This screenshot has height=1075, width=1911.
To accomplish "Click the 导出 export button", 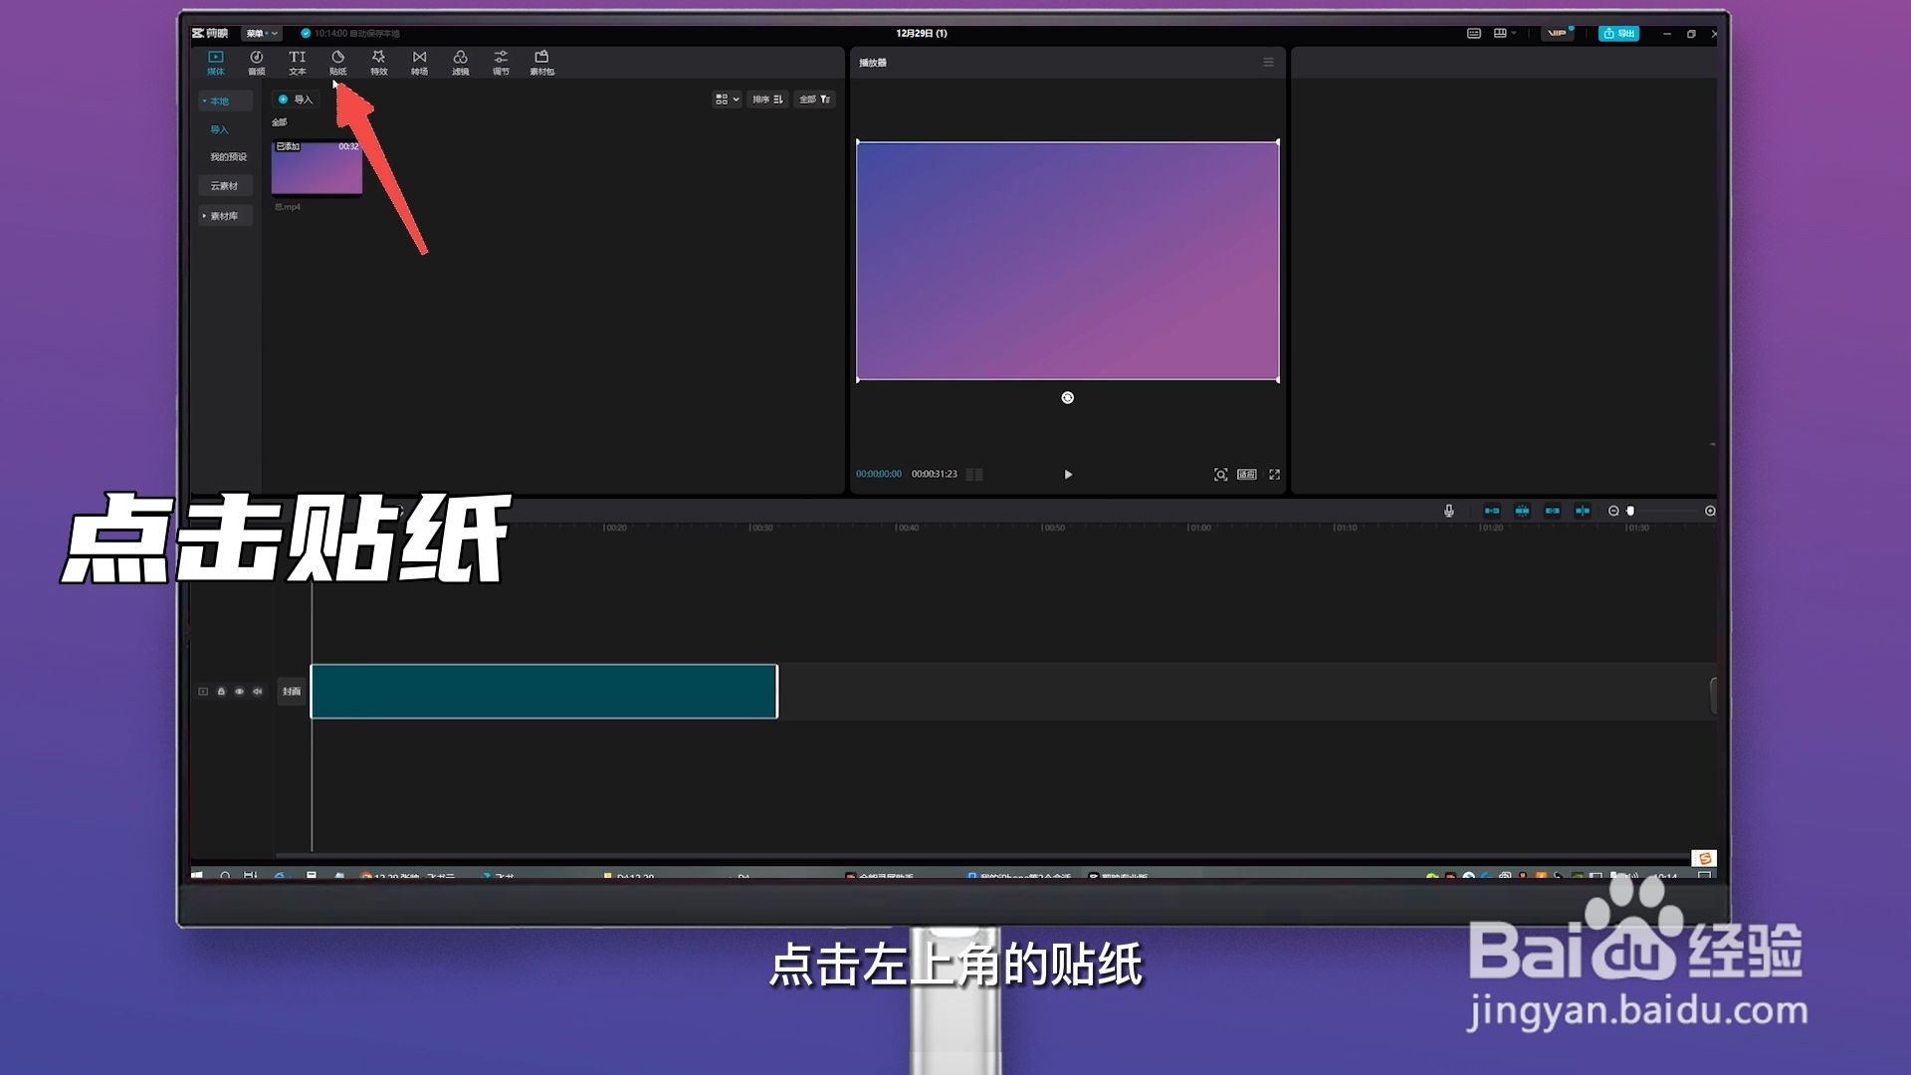I will click(x=1618, y=33).
